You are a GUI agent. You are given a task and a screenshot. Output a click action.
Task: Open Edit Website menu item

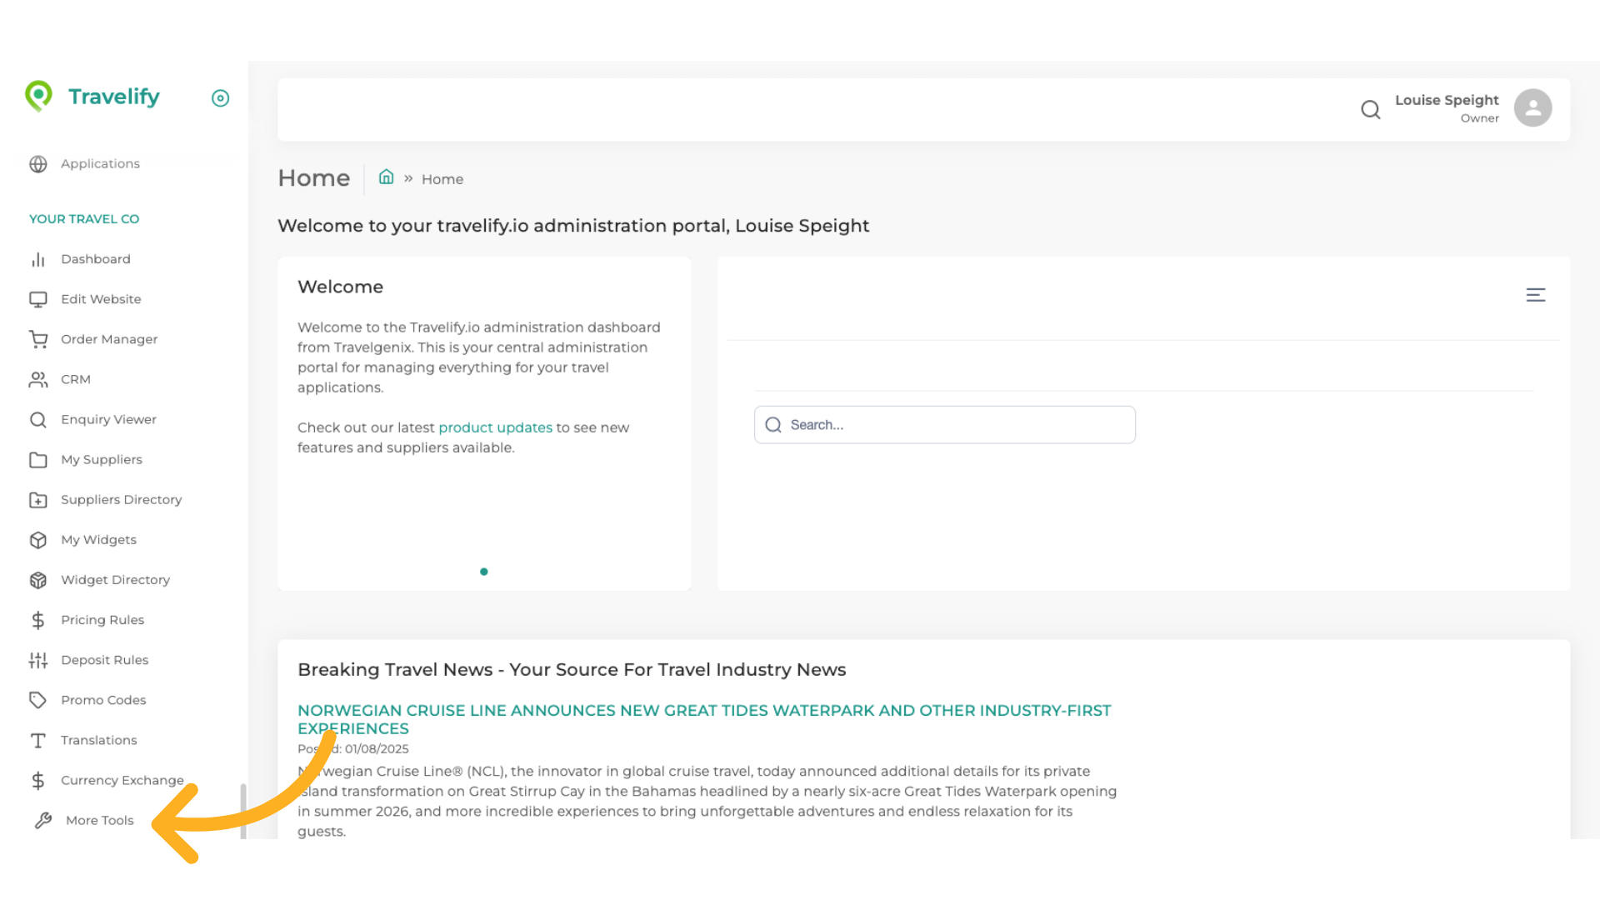coord(101,299)
